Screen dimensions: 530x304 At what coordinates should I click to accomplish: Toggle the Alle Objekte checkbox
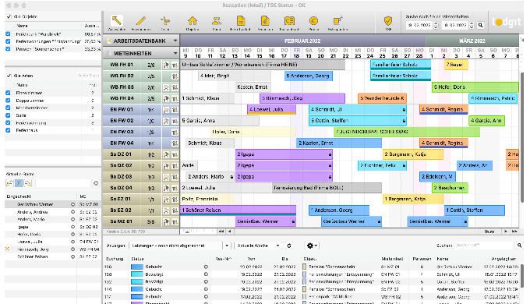tap(9, 16)
